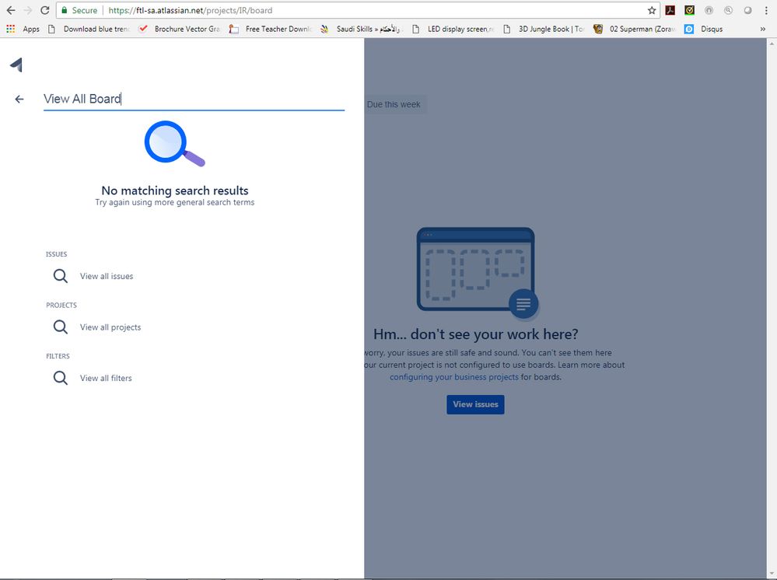The width and height of the screenshot is (777, 580).
Task: Open the Chrome menu three-dot icon
Action: [766, 10]
